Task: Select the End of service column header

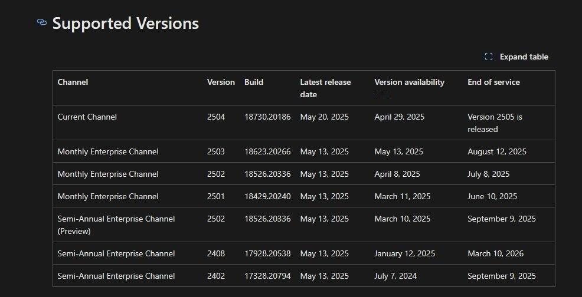Action: click(493, 82)
